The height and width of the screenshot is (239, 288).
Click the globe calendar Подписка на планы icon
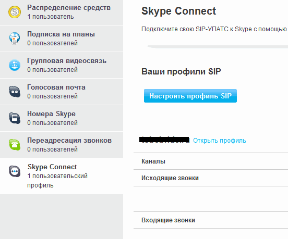tap(15, 39)
